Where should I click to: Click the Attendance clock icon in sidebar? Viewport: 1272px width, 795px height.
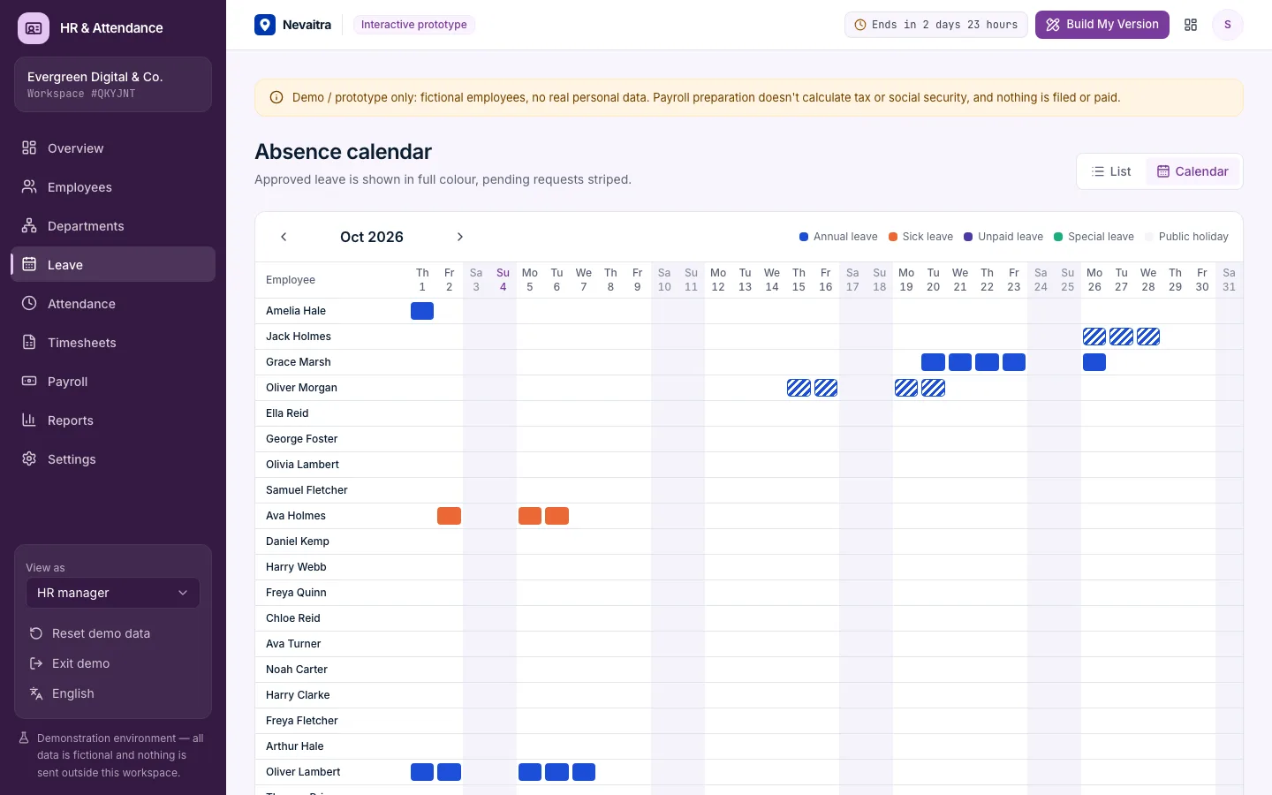tap(29, 303)
